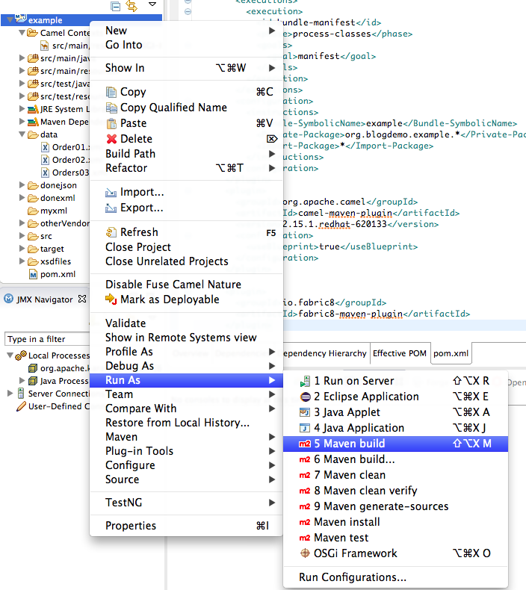Choose Maven install

point(395,522)
